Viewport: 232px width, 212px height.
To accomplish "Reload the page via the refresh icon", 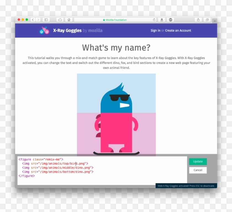I will point(154,20).
